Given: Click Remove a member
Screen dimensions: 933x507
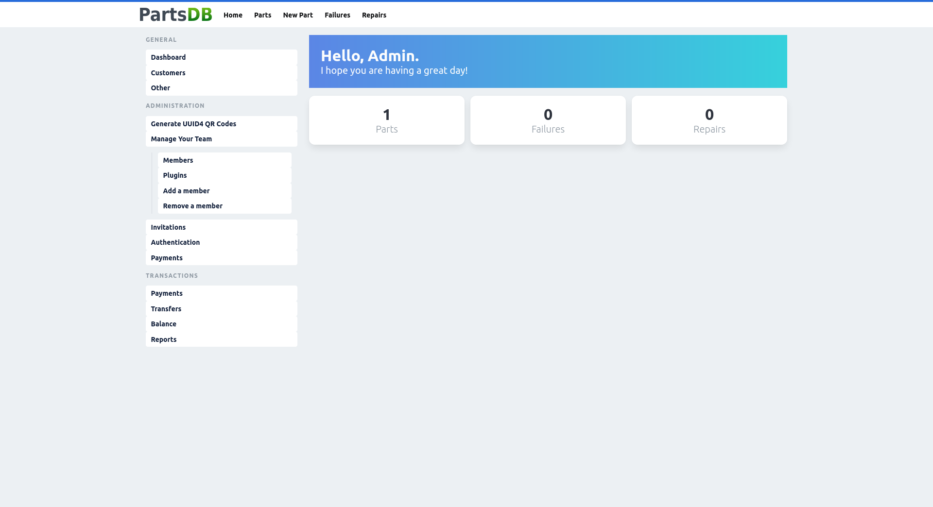Looking at the screenshot, I should 192,206.
